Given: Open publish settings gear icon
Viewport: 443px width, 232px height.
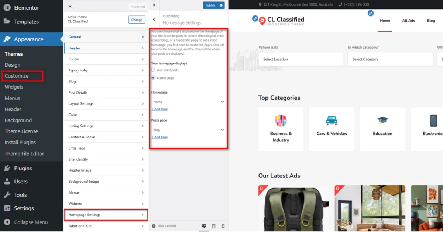Looking at the screenshot, I should click(221, 5).
